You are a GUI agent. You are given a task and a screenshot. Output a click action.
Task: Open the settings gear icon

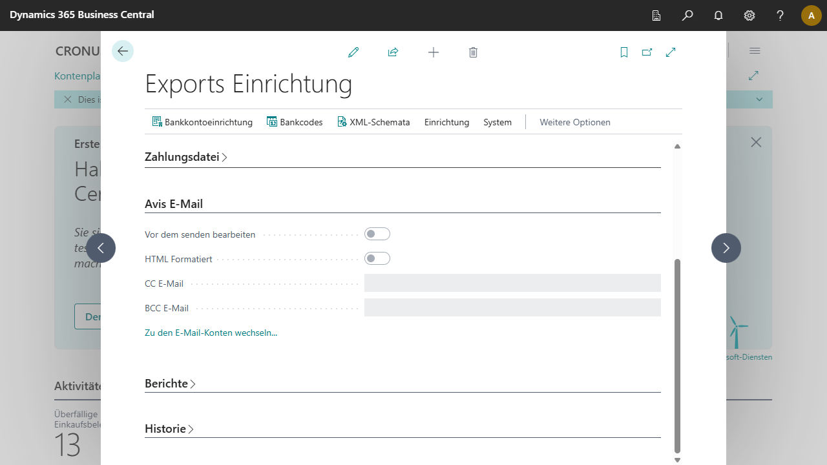click(x=749, y=15)
